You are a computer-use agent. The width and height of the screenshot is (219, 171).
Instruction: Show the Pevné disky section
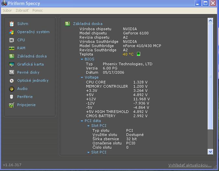28,72
